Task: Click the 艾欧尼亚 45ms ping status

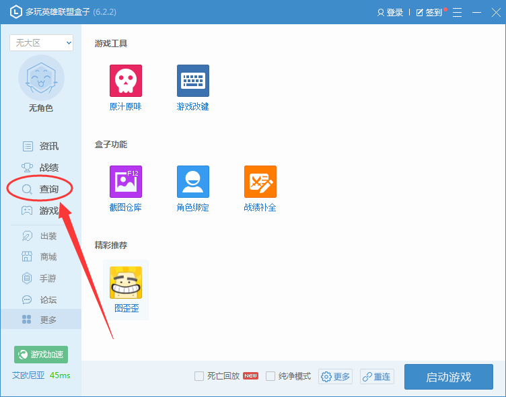Action: [x=41, y=375]
